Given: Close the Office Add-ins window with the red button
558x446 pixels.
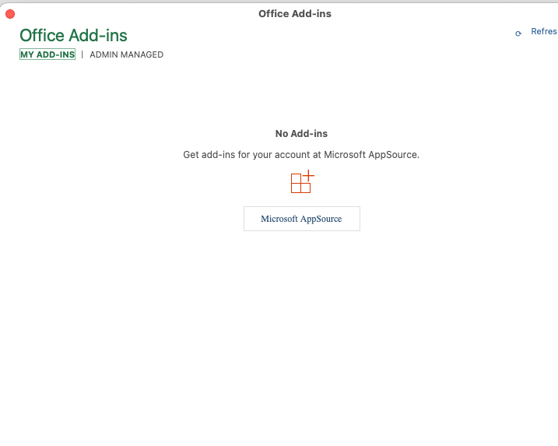Looking at the screenshot, I should tap(10, 14).
